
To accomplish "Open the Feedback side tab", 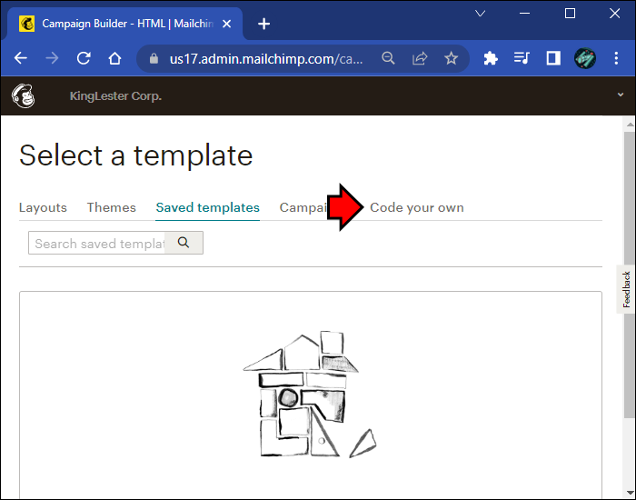I will 626,289.
